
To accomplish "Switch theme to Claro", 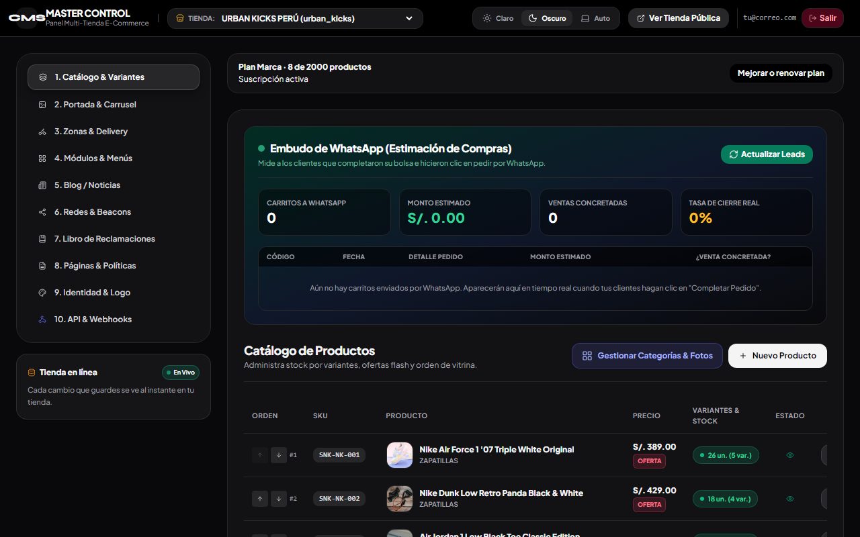I will (x=498, y=18).
